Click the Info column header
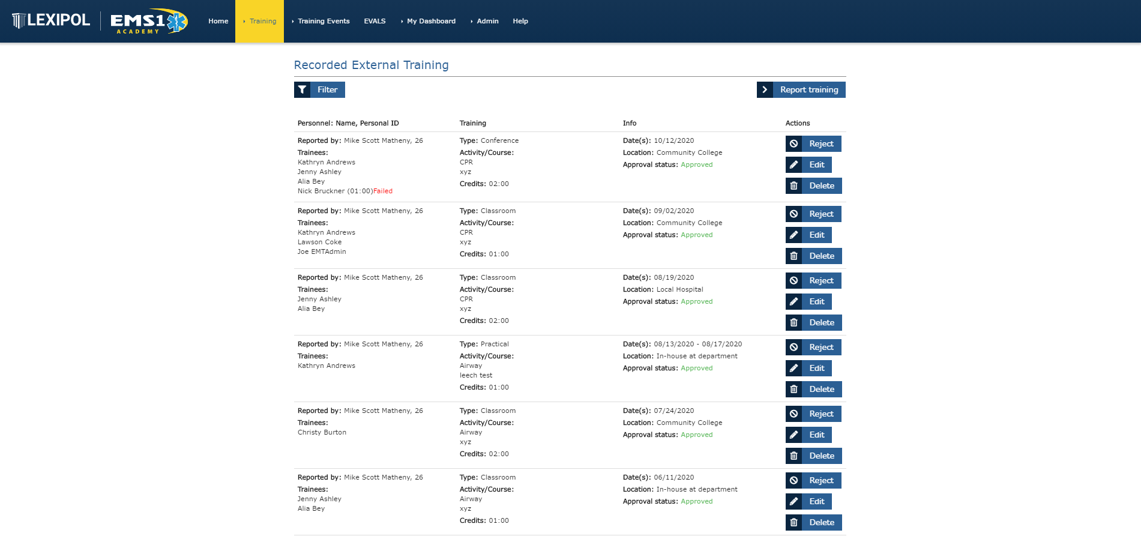 630,123
